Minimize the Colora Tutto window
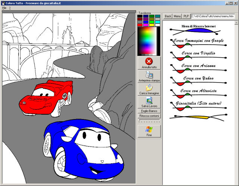239x186 pixels. tap(227, 3)
